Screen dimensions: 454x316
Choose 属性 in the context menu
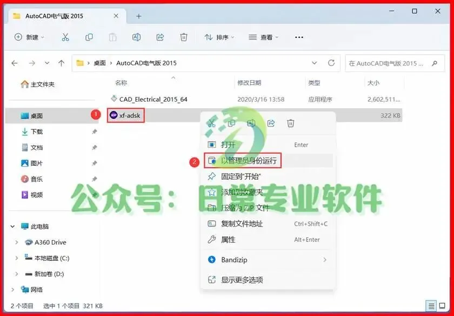tap(268, 240)
